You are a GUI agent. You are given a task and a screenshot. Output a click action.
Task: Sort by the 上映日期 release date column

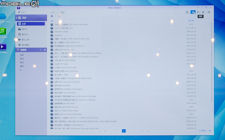click(x=191, y=21)
